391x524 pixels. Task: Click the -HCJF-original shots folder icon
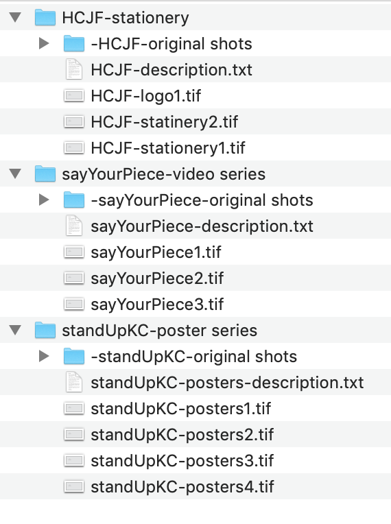pos(74,43)
